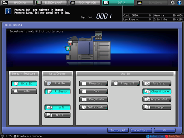
Task: Click the Cont. ORIG. counter value
Action: point(150,15)
